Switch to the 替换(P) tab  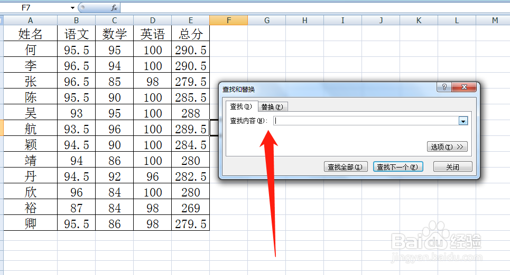click(272, 107)
